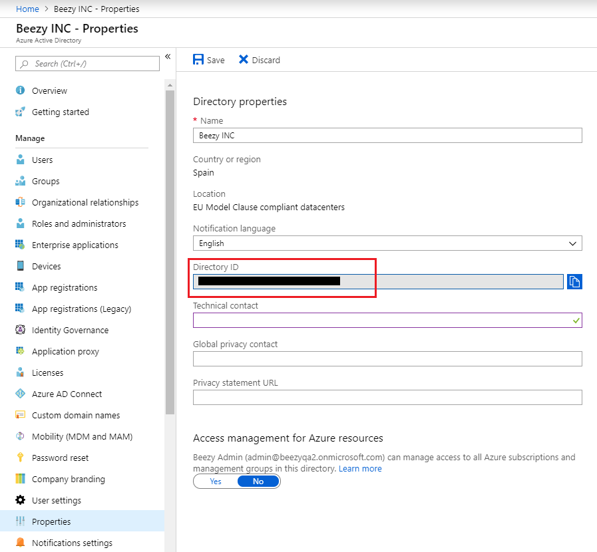Viewport: 597px width, 552px height.
Task: Click the Custom domain names icon
Action: pos(20,415)
